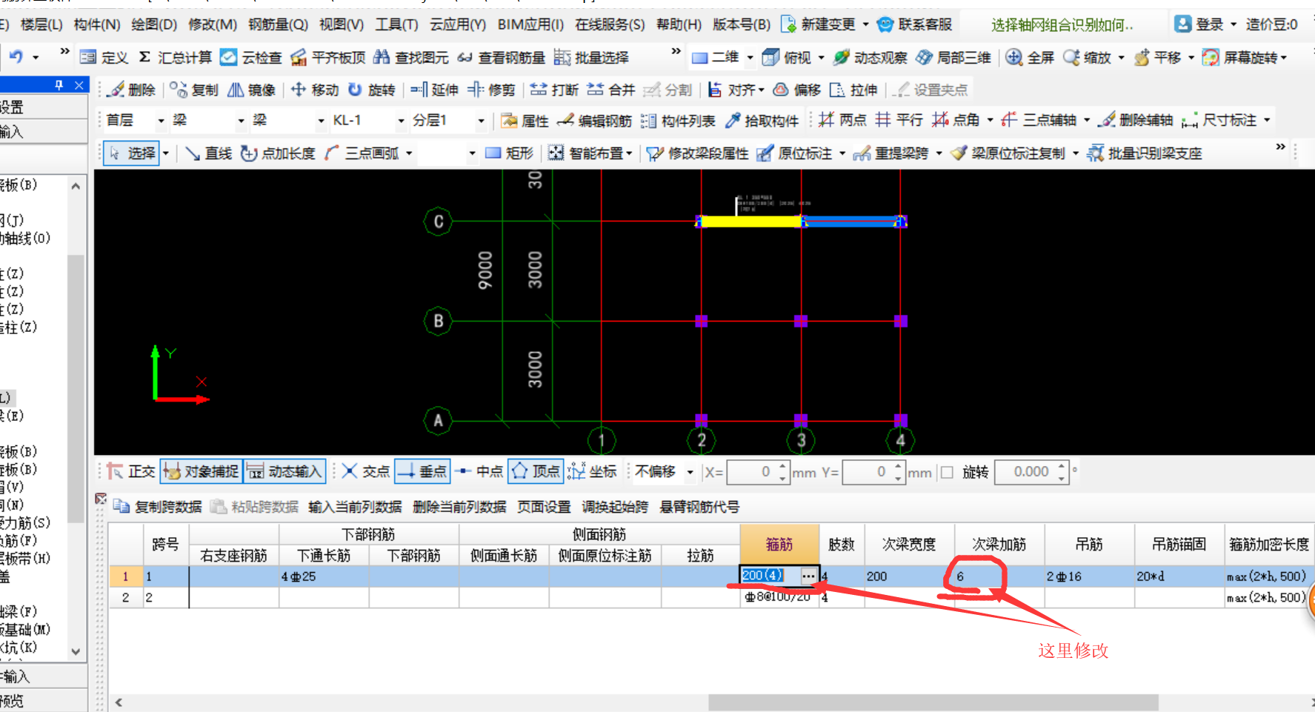Click the undo arrow icon

click(x=16, y=56)
